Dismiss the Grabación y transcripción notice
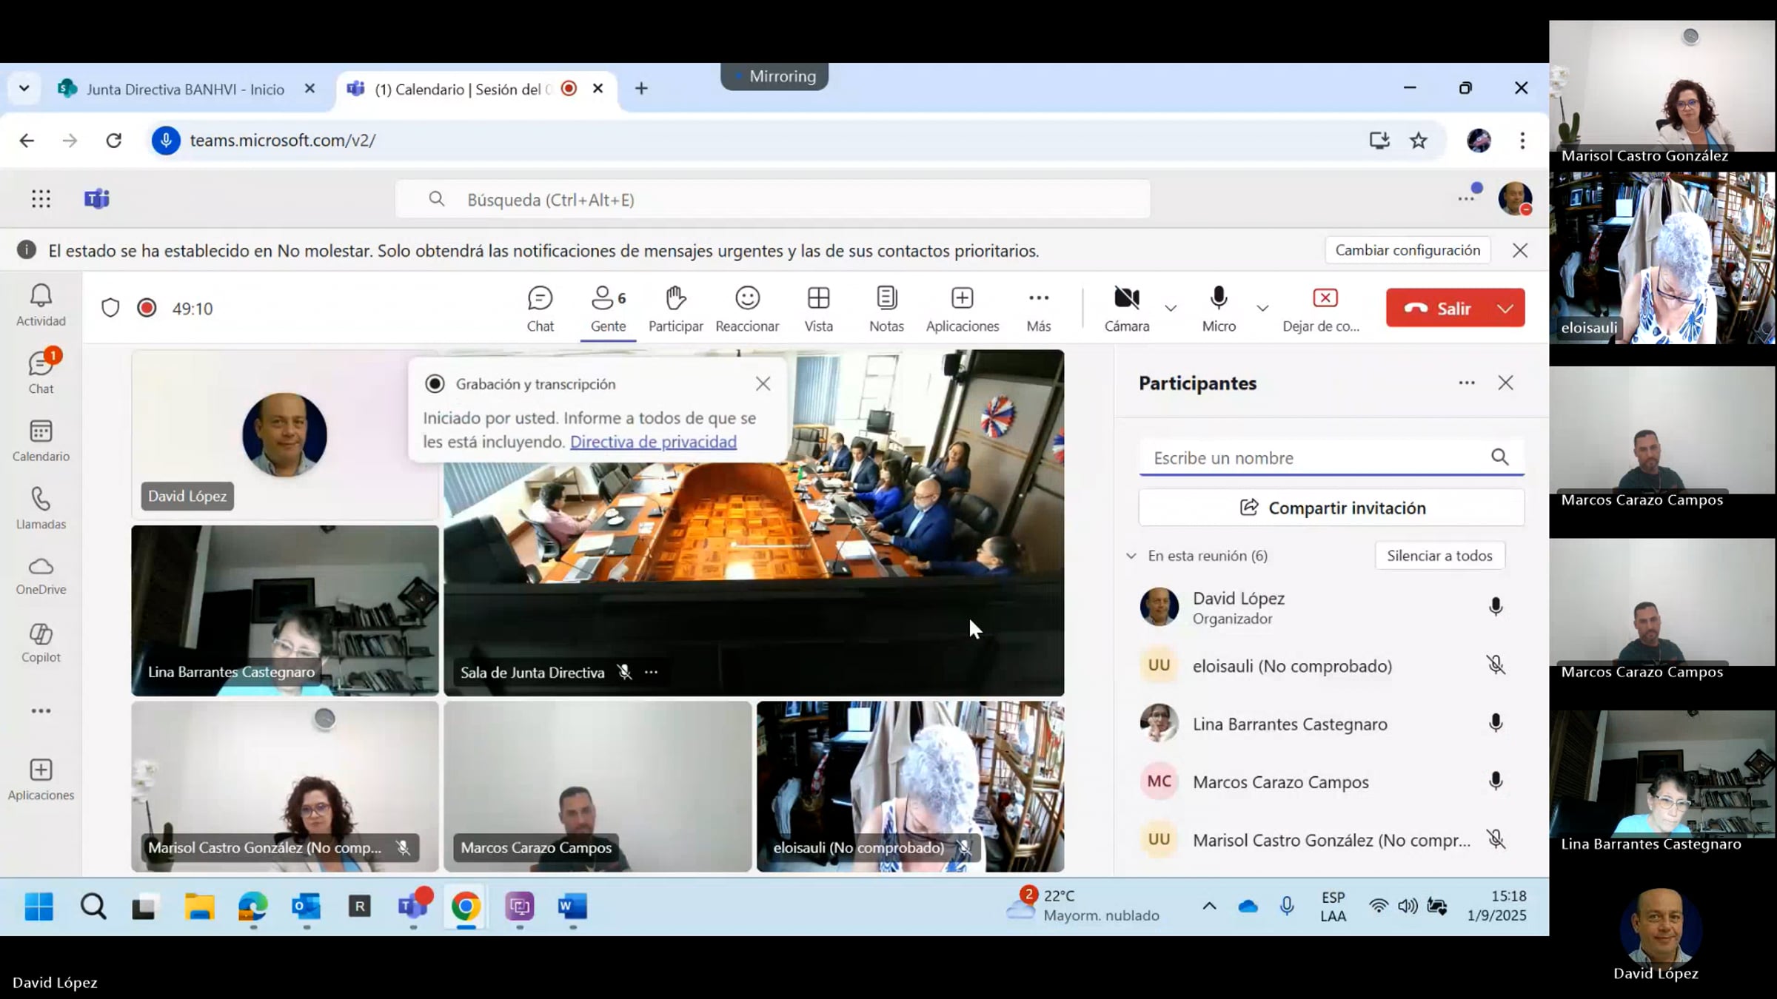Screen dimensions: 1777x999 (x=763, y=383)
